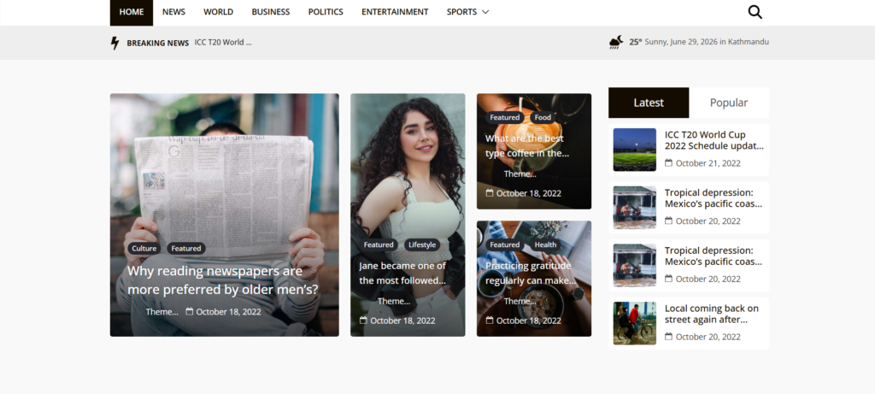The width and height of the screenshot is (875, 394).
Task: Expand the Sports menu chevron
Action: tap(485, 12)
